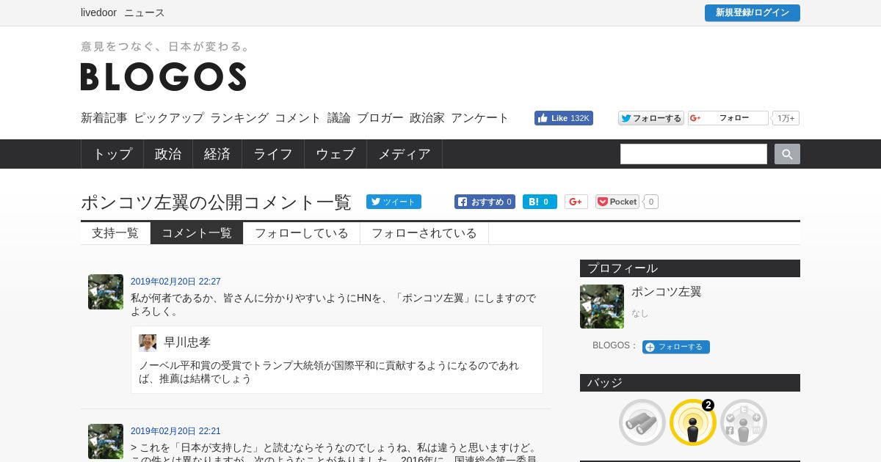
Task: Select the ウェブ category
Action: pyautogui.click(x=336, y=154)
